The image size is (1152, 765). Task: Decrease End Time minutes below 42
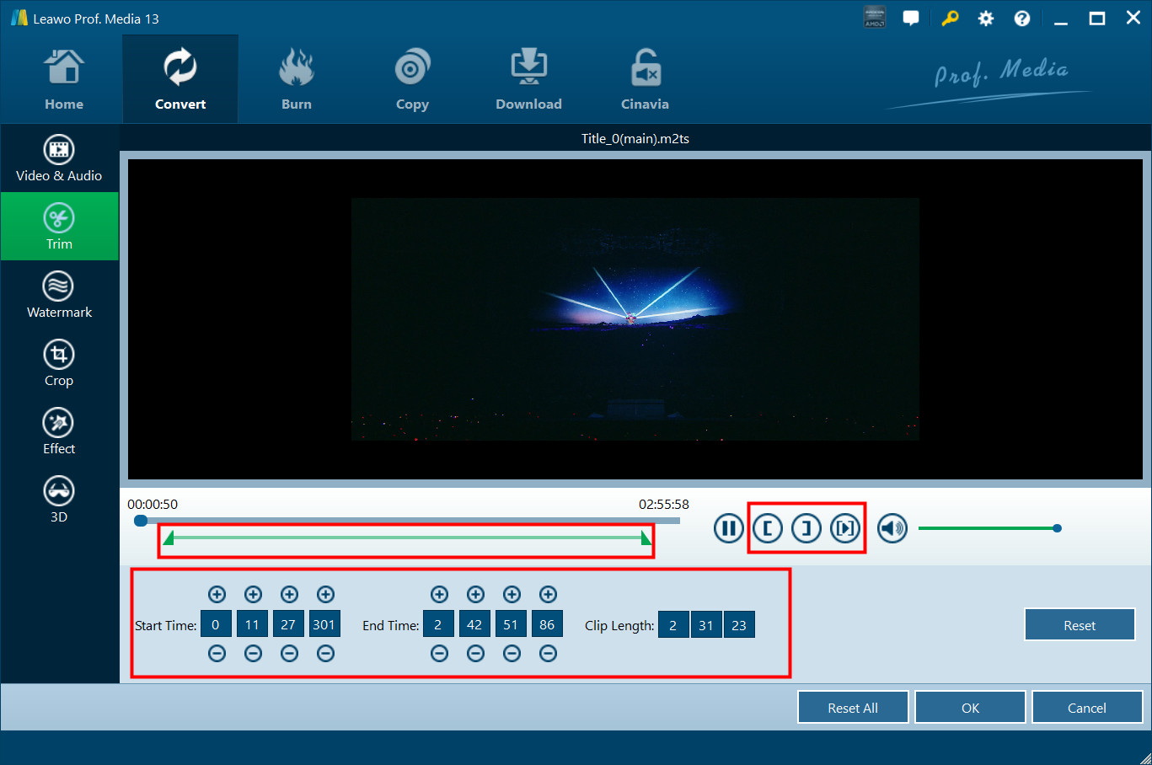click(x=475, y=653)
